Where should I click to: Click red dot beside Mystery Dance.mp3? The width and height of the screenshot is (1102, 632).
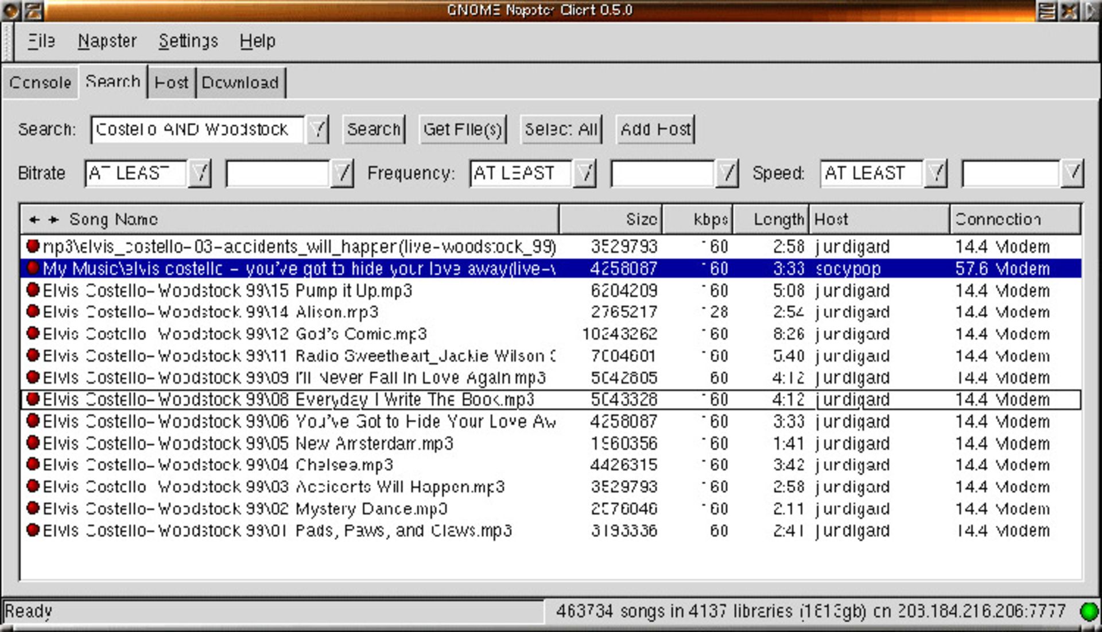pyautogui.click(x=33, y=508)
